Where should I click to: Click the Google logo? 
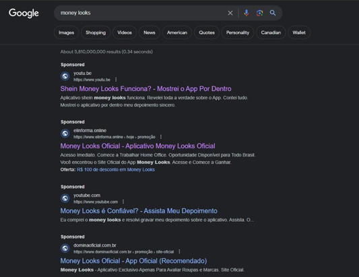coord(24,13)
